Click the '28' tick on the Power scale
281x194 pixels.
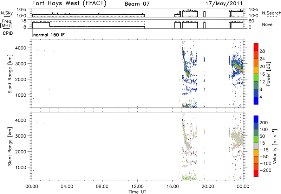click(262, 51)
